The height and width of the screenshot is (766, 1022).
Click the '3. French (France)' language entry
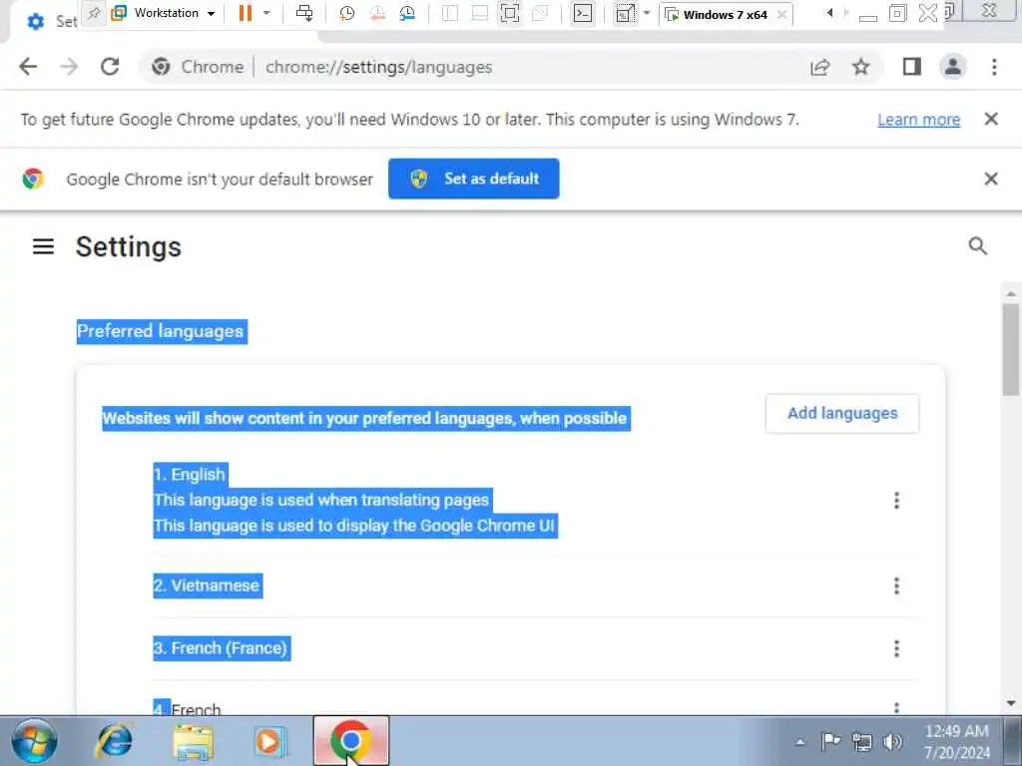[x=221, y=648]
